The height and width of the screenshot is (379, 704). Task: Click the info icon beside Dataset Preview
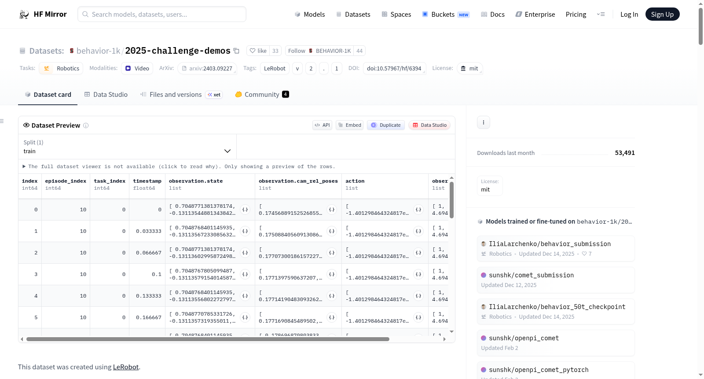click(x=86, y=125)
